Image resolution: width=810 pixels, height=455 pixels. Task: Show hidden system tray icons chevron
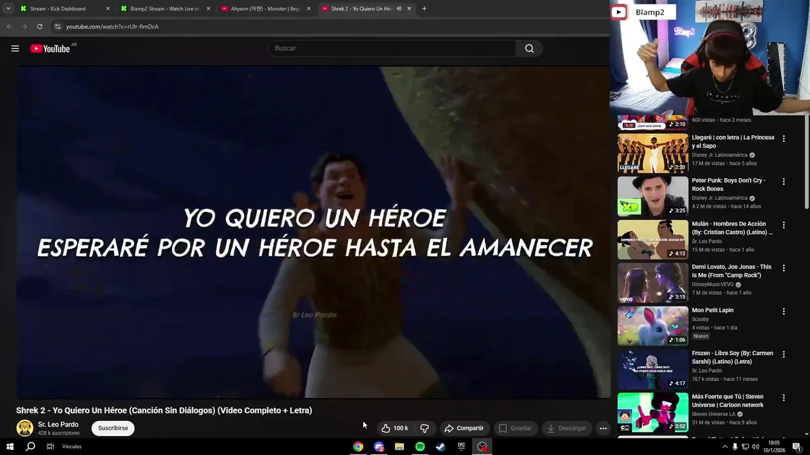pos(725,447)
